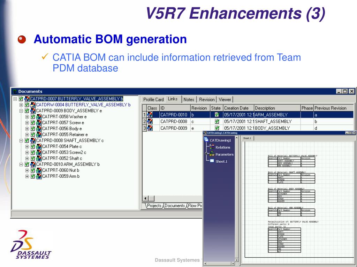Viewport: 357px width, 267px height.
Task: Switch to the Profile Card tab
Action: [153, 99]
